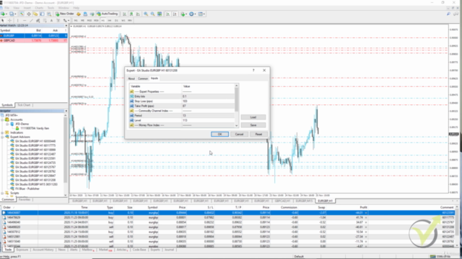Viewport: 462px width, 259px height.
Task: Expand the Scripts tree node
Action: click(x=3, y=193)
